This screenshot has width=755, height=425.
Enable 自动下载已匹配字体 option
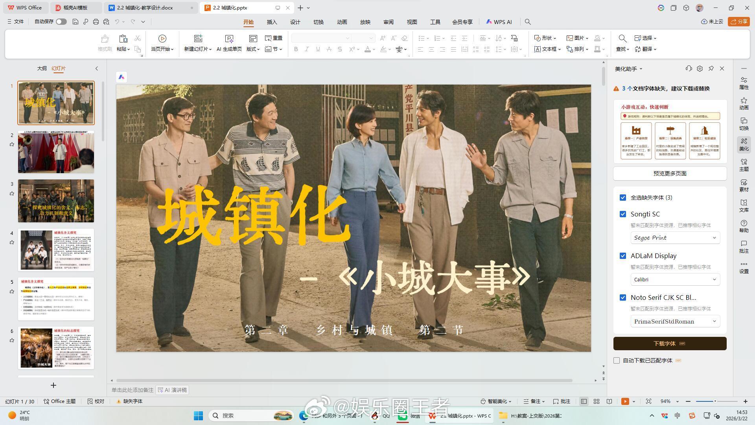click(x=616, y=360)
